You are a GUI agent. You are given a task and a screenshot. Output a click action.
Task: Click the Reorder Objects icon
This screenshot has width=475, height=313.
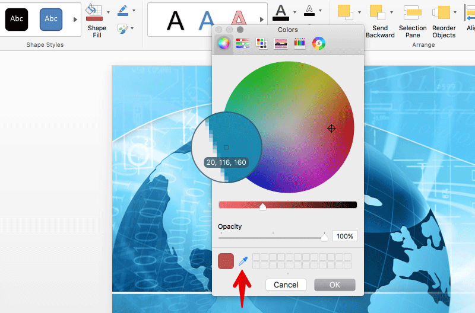click(x=441, y=12)
